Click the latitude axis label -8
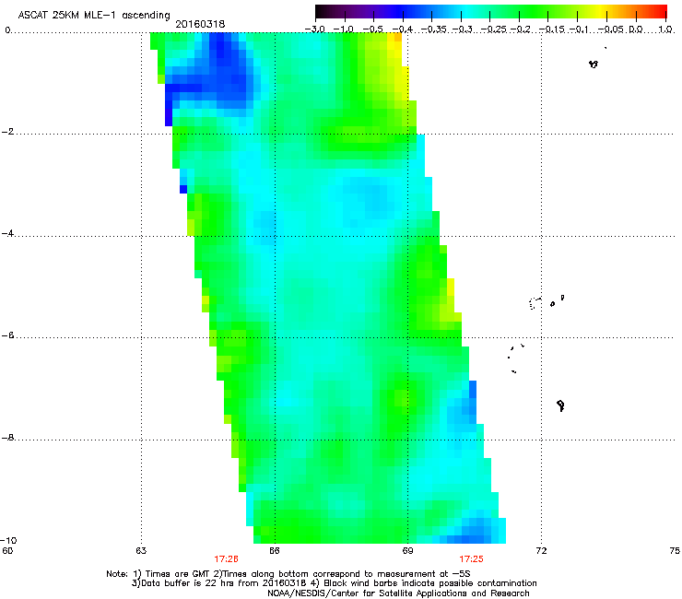The width and height of the screenshot is (682, 599). (7, 437)
